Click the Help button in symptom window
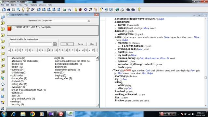 92,44
